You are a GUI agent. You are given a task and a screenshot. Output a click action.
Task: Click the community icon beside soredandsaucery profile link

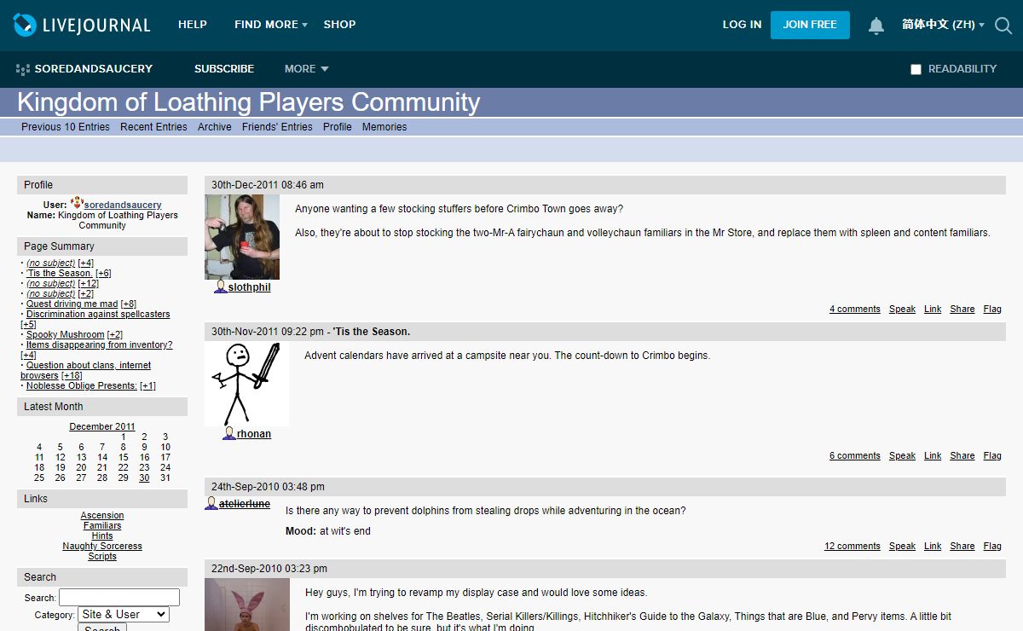click(x=77, y=204)
